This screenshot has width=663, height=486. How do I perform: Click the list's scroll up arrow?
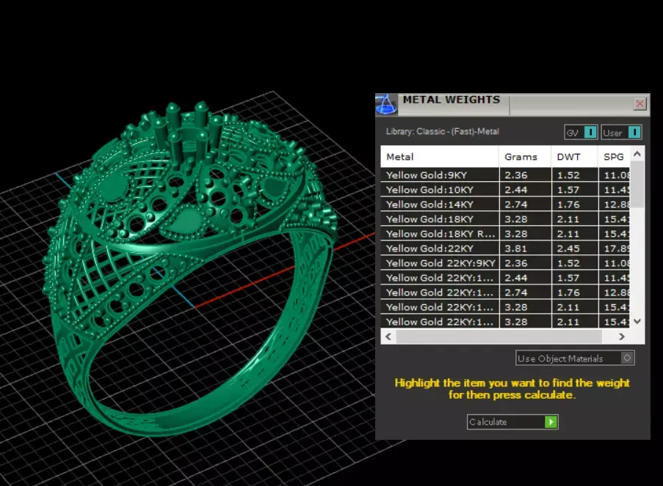(637, 154)
